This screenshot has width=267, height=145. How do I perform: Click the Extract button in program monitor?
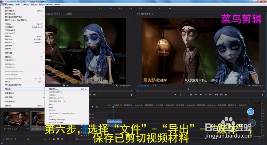(221, 94)
